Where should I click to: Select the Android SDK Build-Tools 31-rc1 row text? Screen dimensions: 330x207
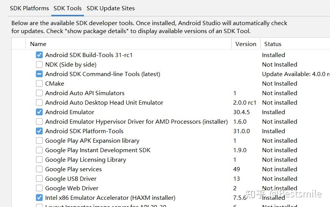[89, 55]
